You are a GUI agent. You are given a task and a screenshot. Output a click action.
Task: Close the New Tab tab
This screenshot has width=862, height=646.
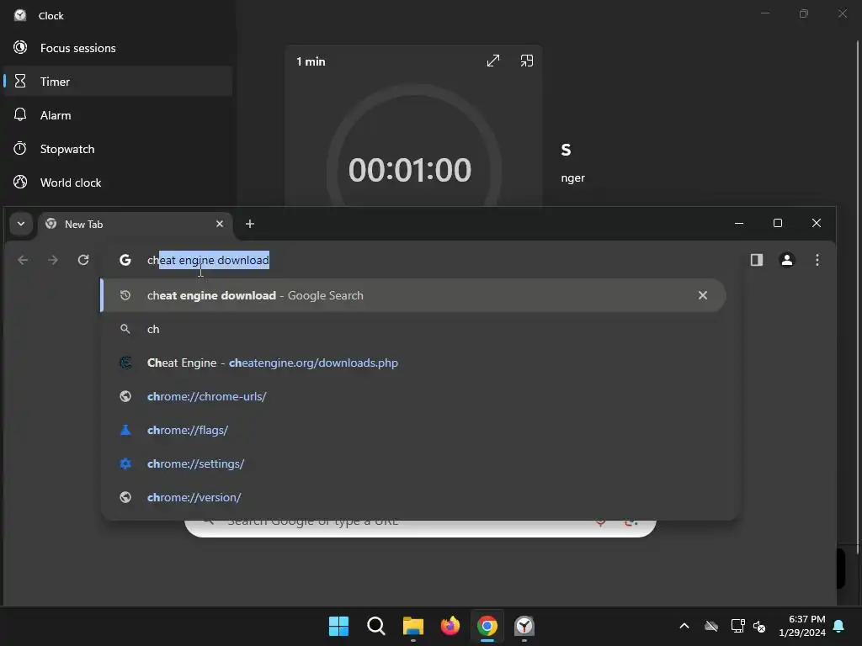click(220, 224)
